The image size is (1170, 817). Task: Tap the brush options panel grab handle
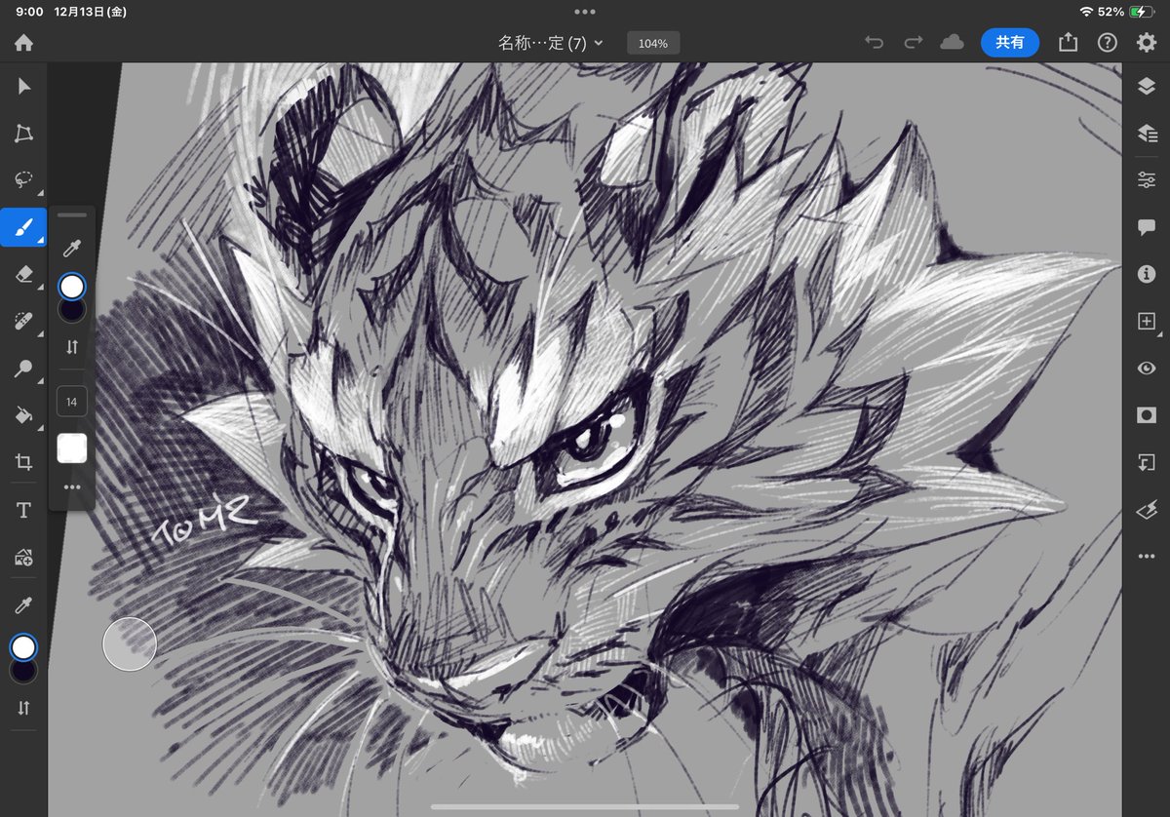[x=72, y=214]
